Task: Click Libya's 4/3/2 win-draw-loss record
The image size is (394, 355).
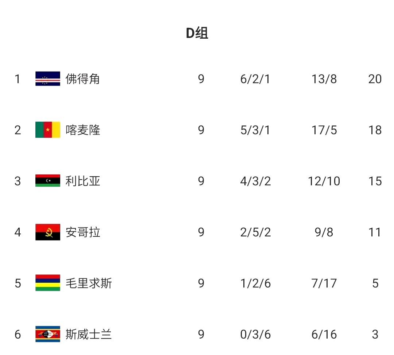Action: 255,181
